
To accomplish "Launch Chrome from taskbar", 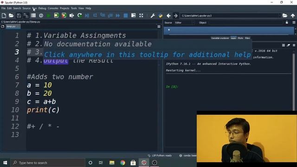I will click(x=123, y=163).
